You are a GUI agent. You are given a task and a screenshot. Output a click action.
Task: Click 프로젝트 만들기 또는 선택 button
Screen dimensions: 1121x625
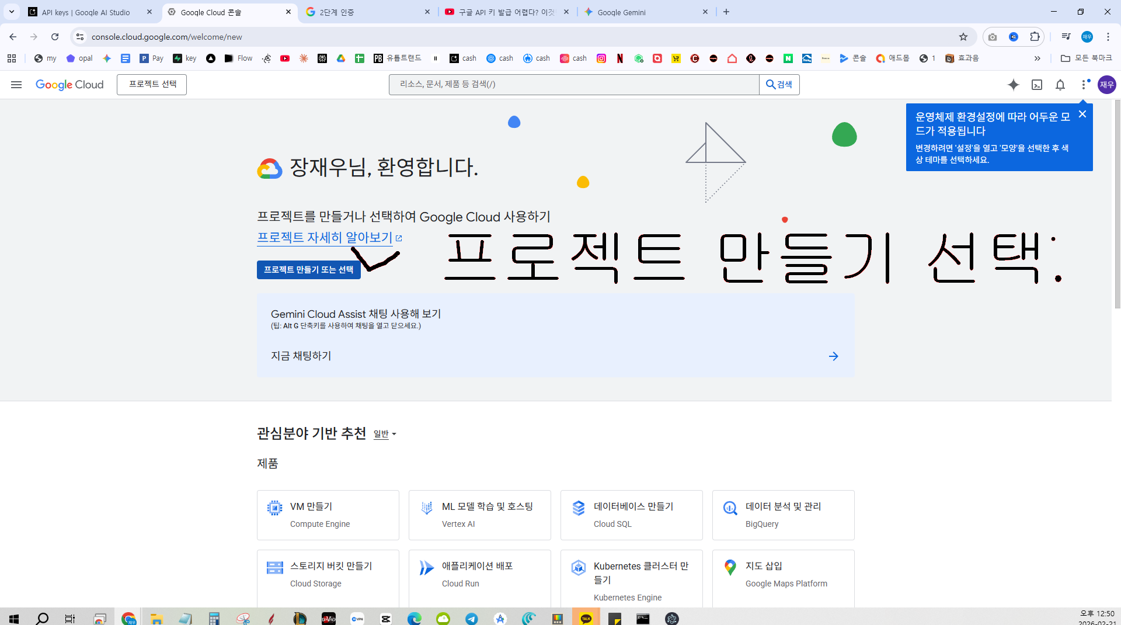click(x=309, y=269)
